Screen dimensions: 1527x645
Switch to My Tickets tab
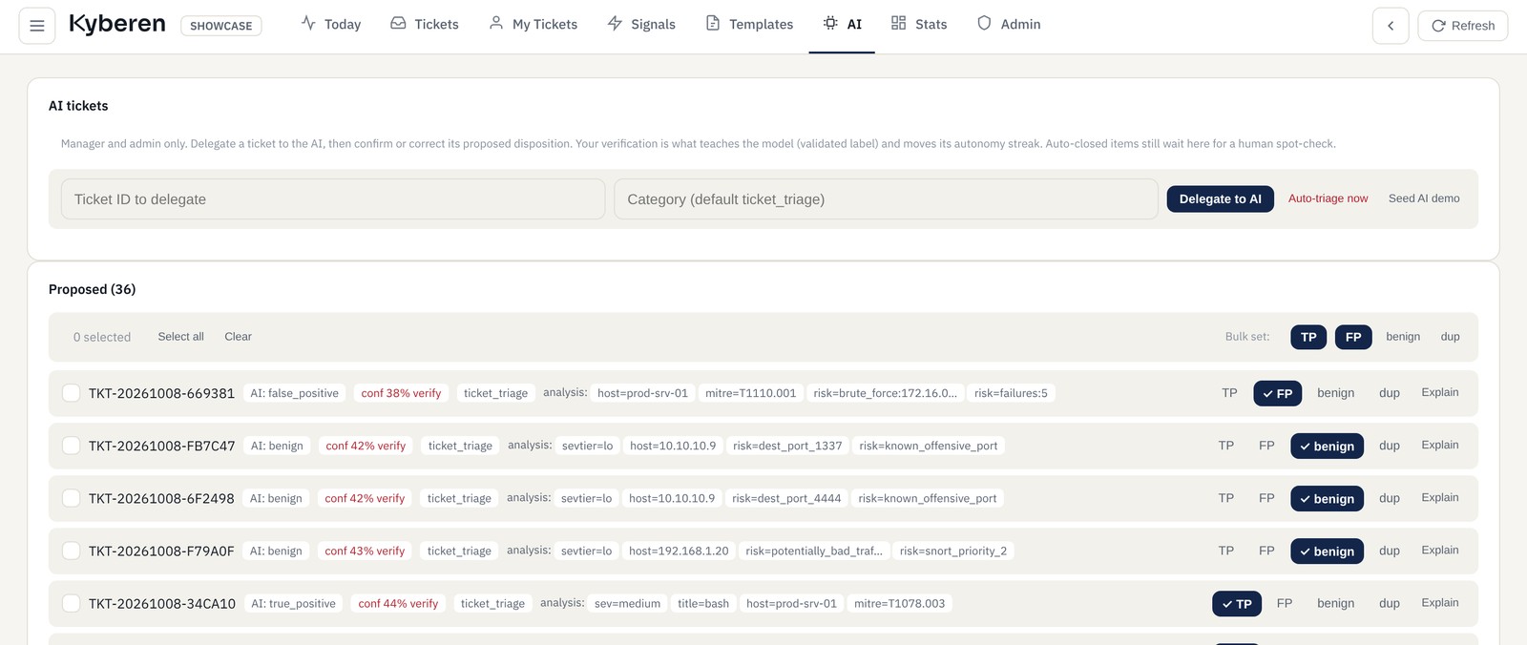click(x=533, y=24)
